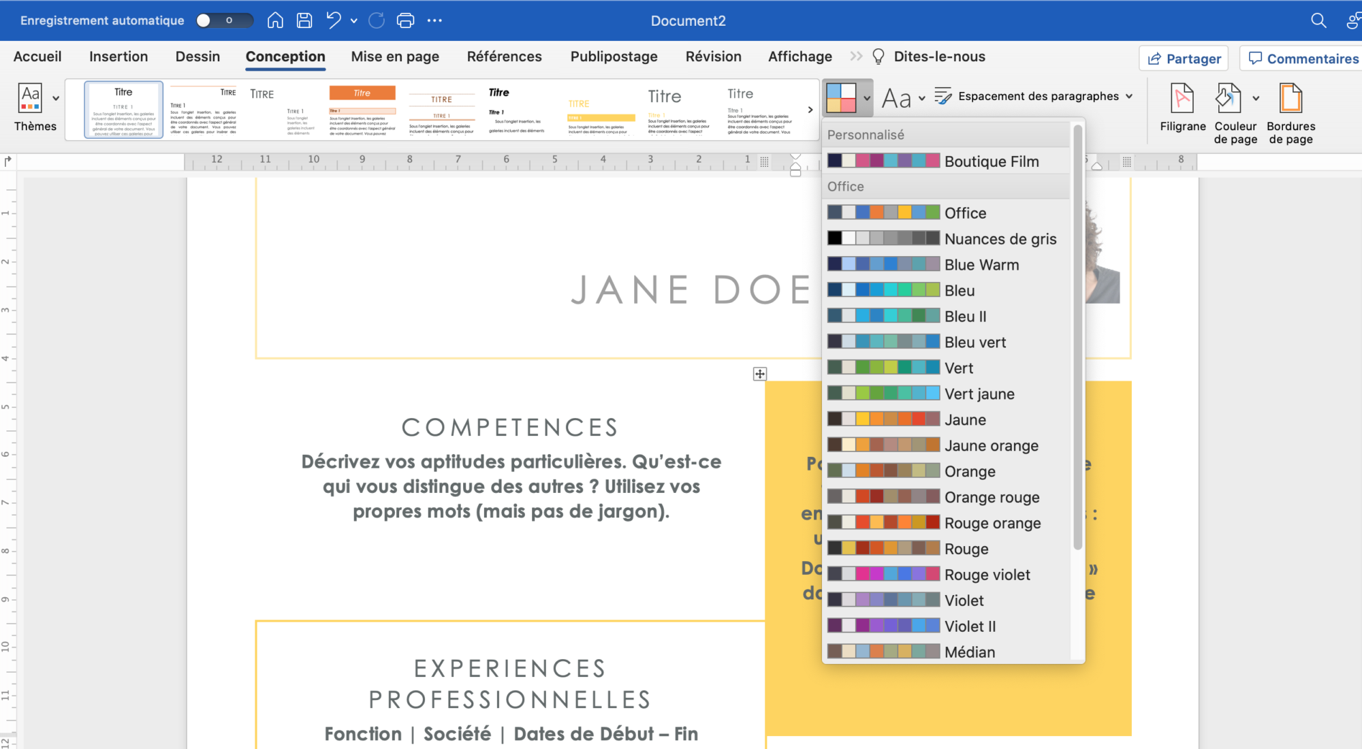Show more ribbon tabs with double chevron
The image size is (1362, 749).
pyautogui.click(x=856, y=57)
